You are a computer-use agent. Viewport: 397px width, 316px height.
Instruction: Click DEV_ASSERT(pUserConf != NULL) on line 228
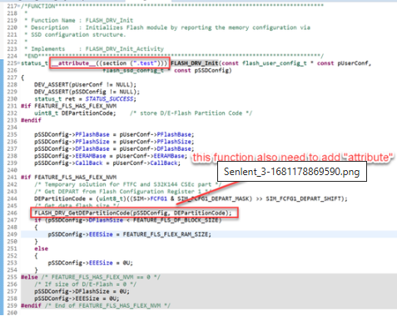(x=85, y=84)
